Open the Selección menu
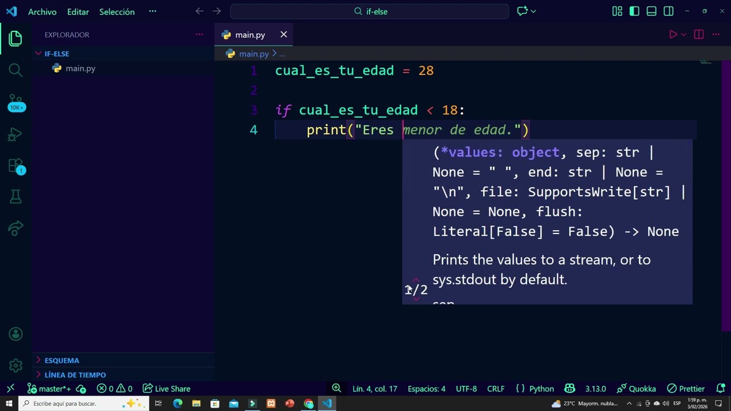Screen dimensions: 731x411 point(117,11)
